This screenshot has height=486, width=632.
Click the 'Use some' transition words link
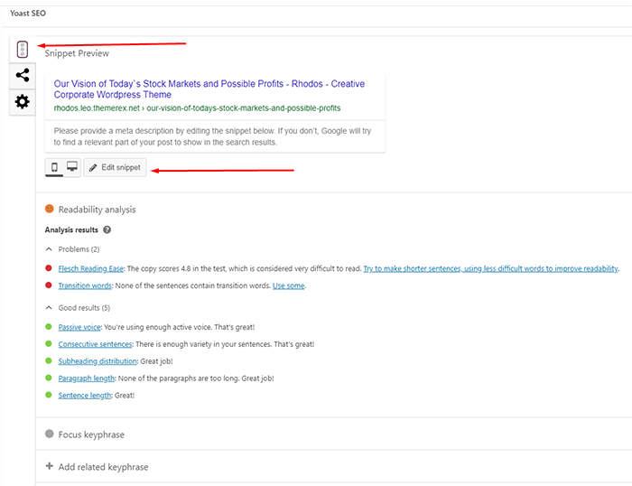[x=289, y=285]
